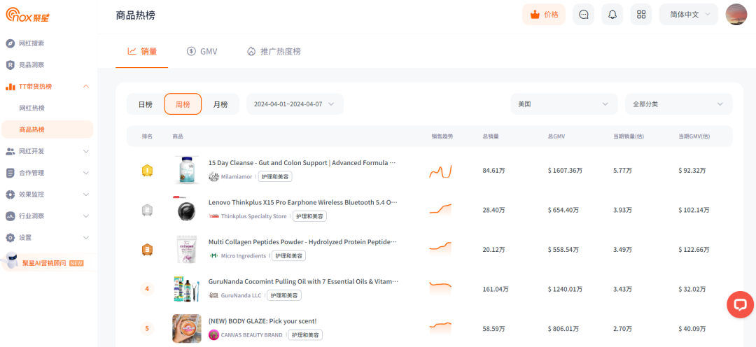Image resolution: width=756 pixels, height=347 pixels.
Task: Open the Lenovo Thinkplus X15 Pro Earphone title
Action: (x=303, y=203)
